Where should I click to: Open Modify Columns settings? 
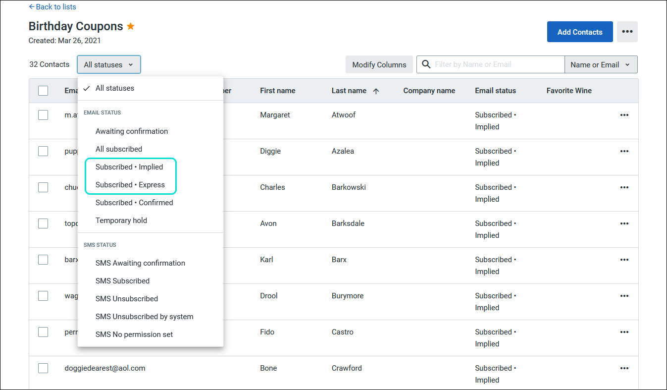click(x=379, y=64)
